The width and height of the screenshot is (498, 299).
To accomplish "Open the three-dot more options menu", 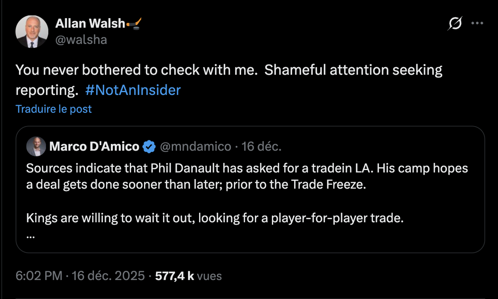I will point(478,24).
